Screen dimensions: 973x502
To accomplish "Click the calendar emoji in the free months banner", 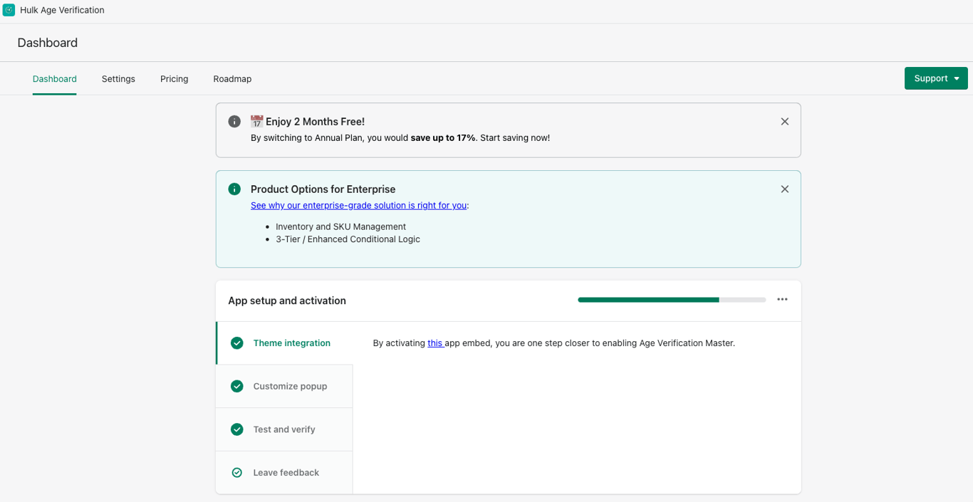I will pos(257,122).
